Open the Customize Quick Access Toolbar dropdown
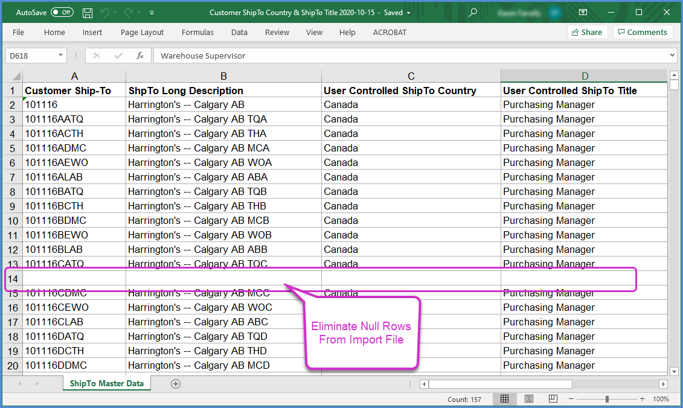Screen dimensions: 683x408 152,13
